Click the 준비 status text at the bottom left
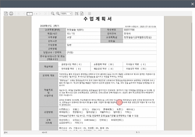This screenshot has width=195, height=137. tap(5, 133)
